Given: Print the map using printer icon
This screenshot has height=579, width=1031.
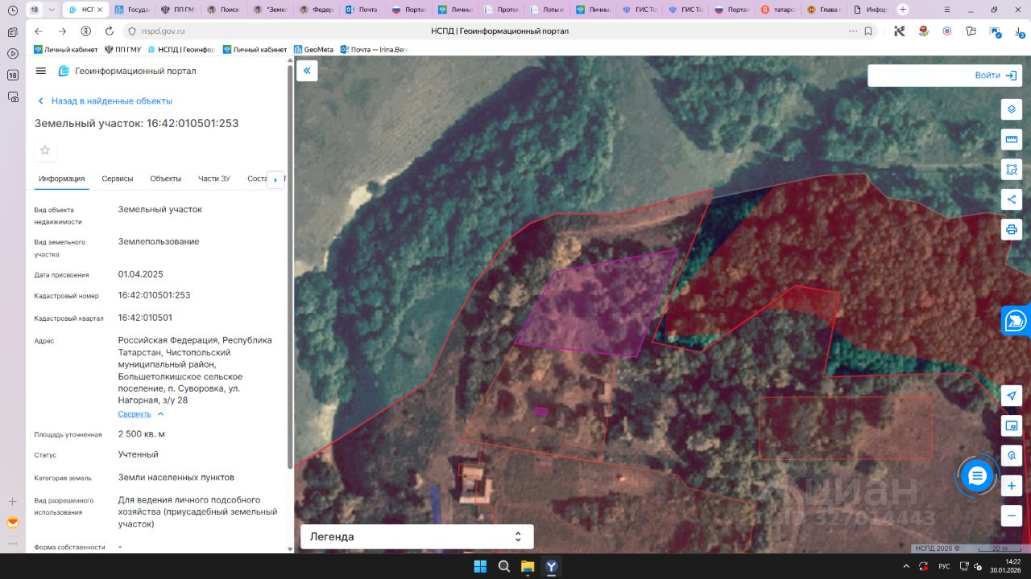Looking at the screenshot, I should click(1012, 229).
